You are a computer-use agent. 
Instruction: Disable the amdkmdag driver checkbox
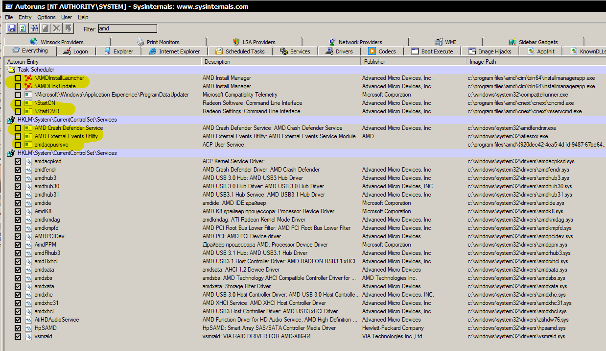tap(18, 220)
